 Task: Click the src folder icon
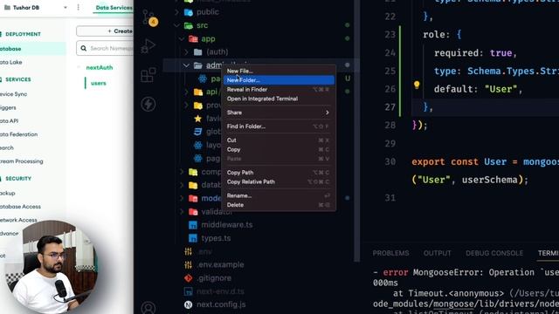click(189, 25)
